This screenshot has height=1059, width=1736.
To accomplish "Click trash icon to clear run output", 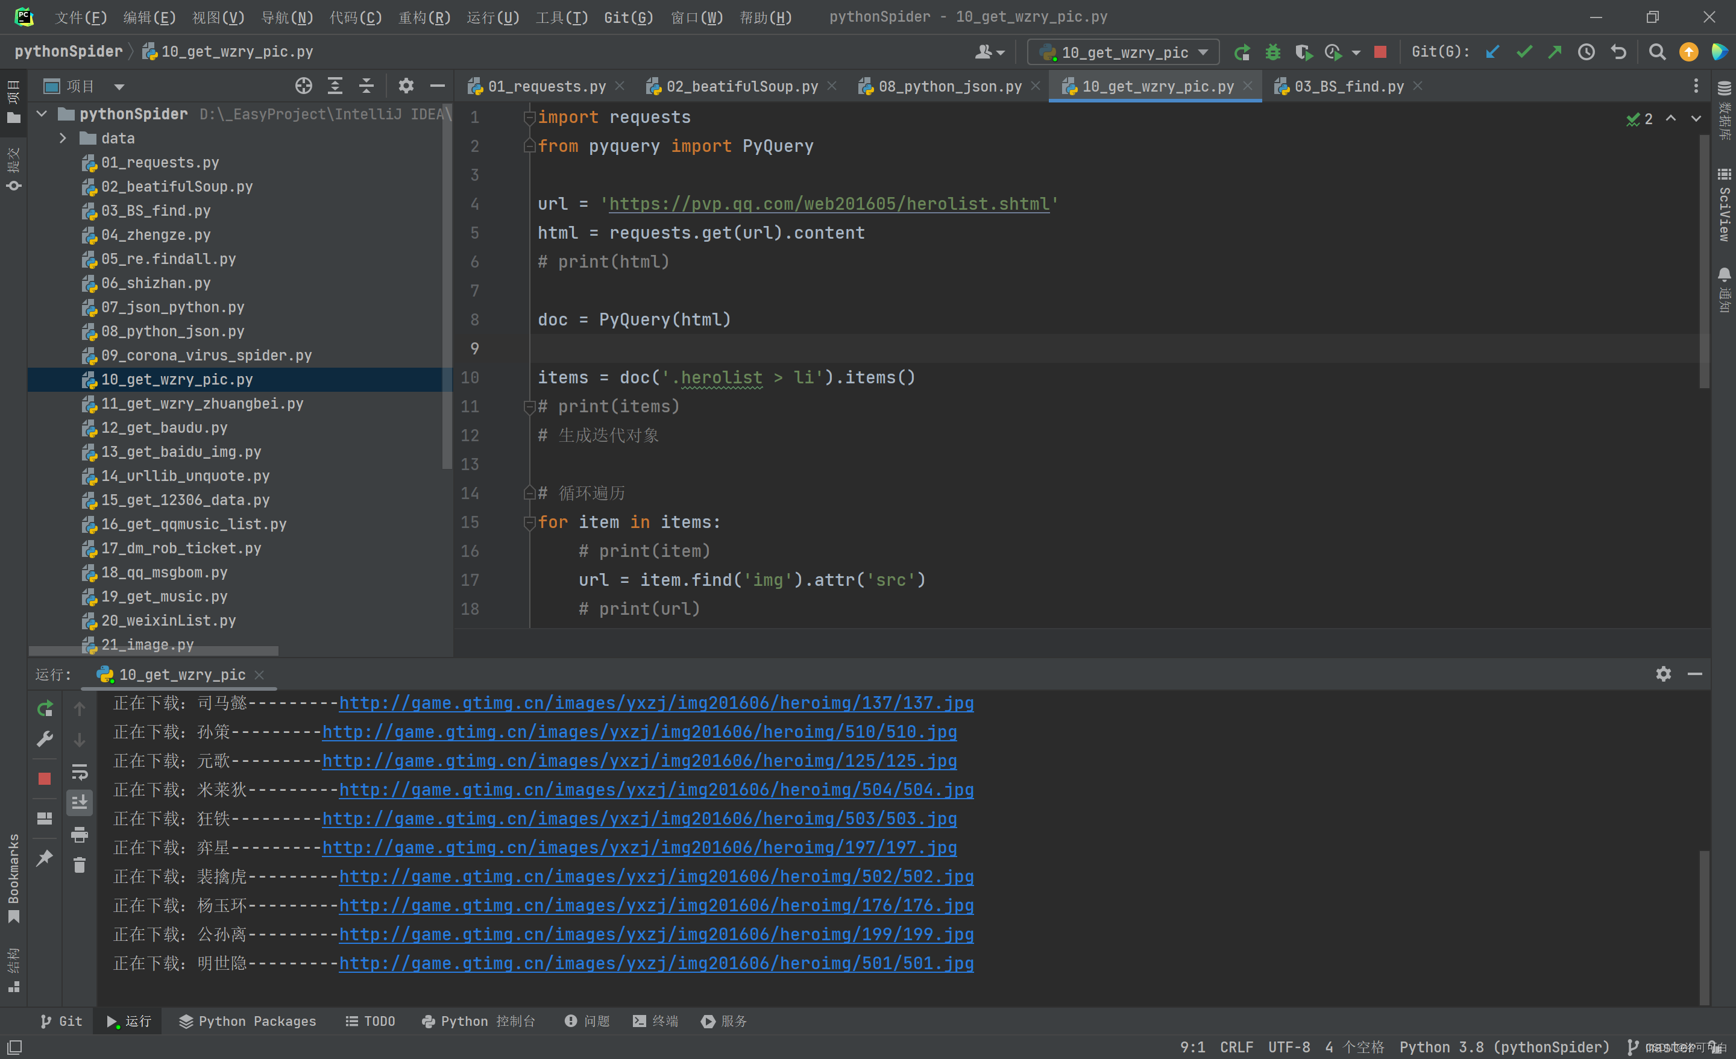I will (x=80, y=864).
